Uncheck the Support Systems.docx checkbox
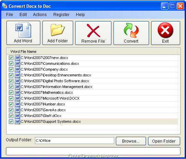 11,121
